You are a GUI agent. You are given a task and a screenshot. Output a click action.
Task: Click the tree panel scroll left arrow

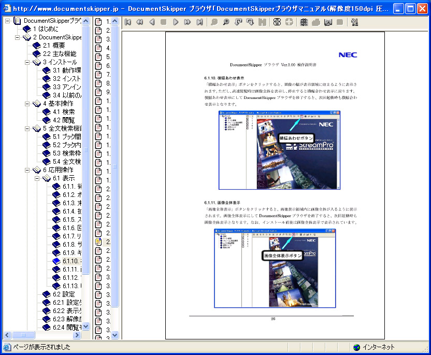(x=7, y=335)
